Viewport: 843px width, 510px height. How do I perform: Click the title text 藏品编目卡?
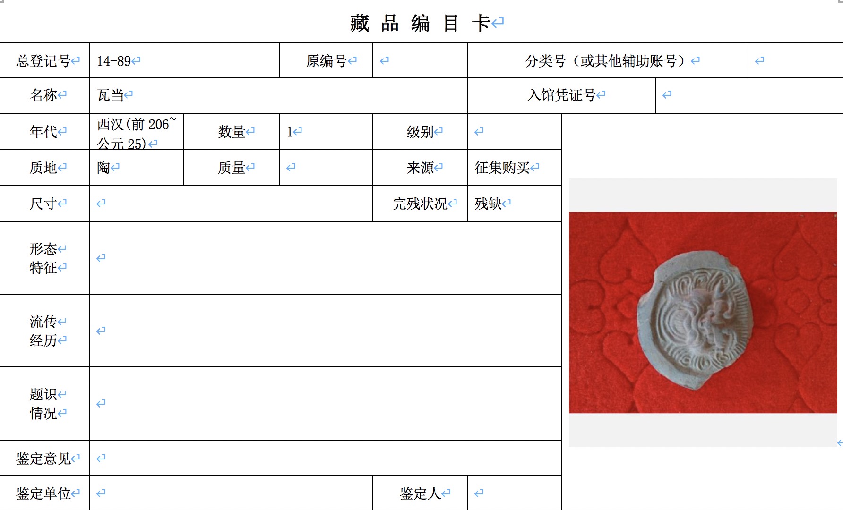click(x=420, y=23)
